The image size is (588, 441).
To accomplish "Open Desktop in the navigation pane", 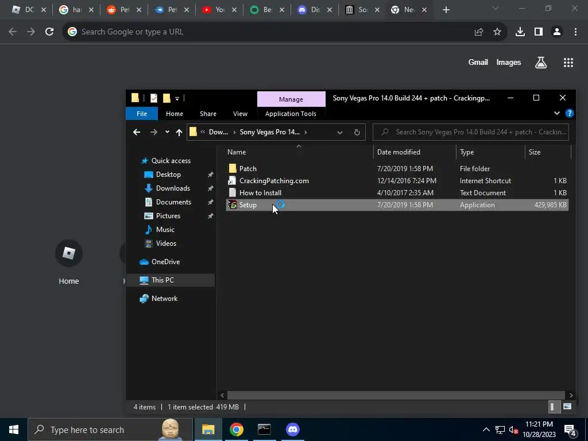I will pyautogui.click(x=168, y=175).
